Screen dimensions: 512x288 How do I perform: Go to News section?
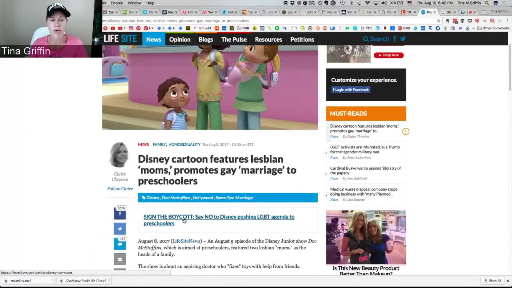[x=154, y=39]
